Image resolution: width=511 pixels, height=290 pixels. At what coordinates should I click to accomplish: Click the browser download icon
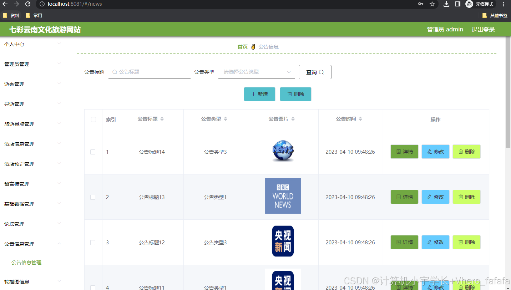[446, 5]
